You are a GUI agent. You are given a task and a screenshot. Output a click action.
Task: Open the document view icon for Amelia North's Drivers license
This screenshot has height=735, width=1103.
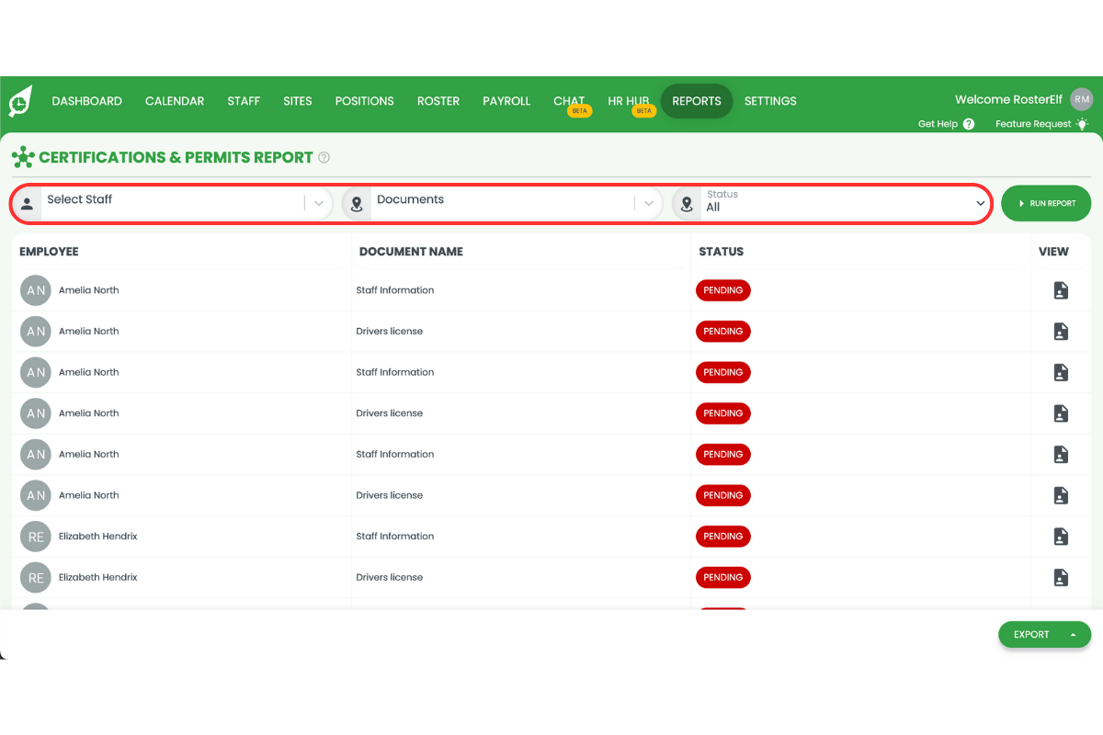click(x=1061, y=331)
